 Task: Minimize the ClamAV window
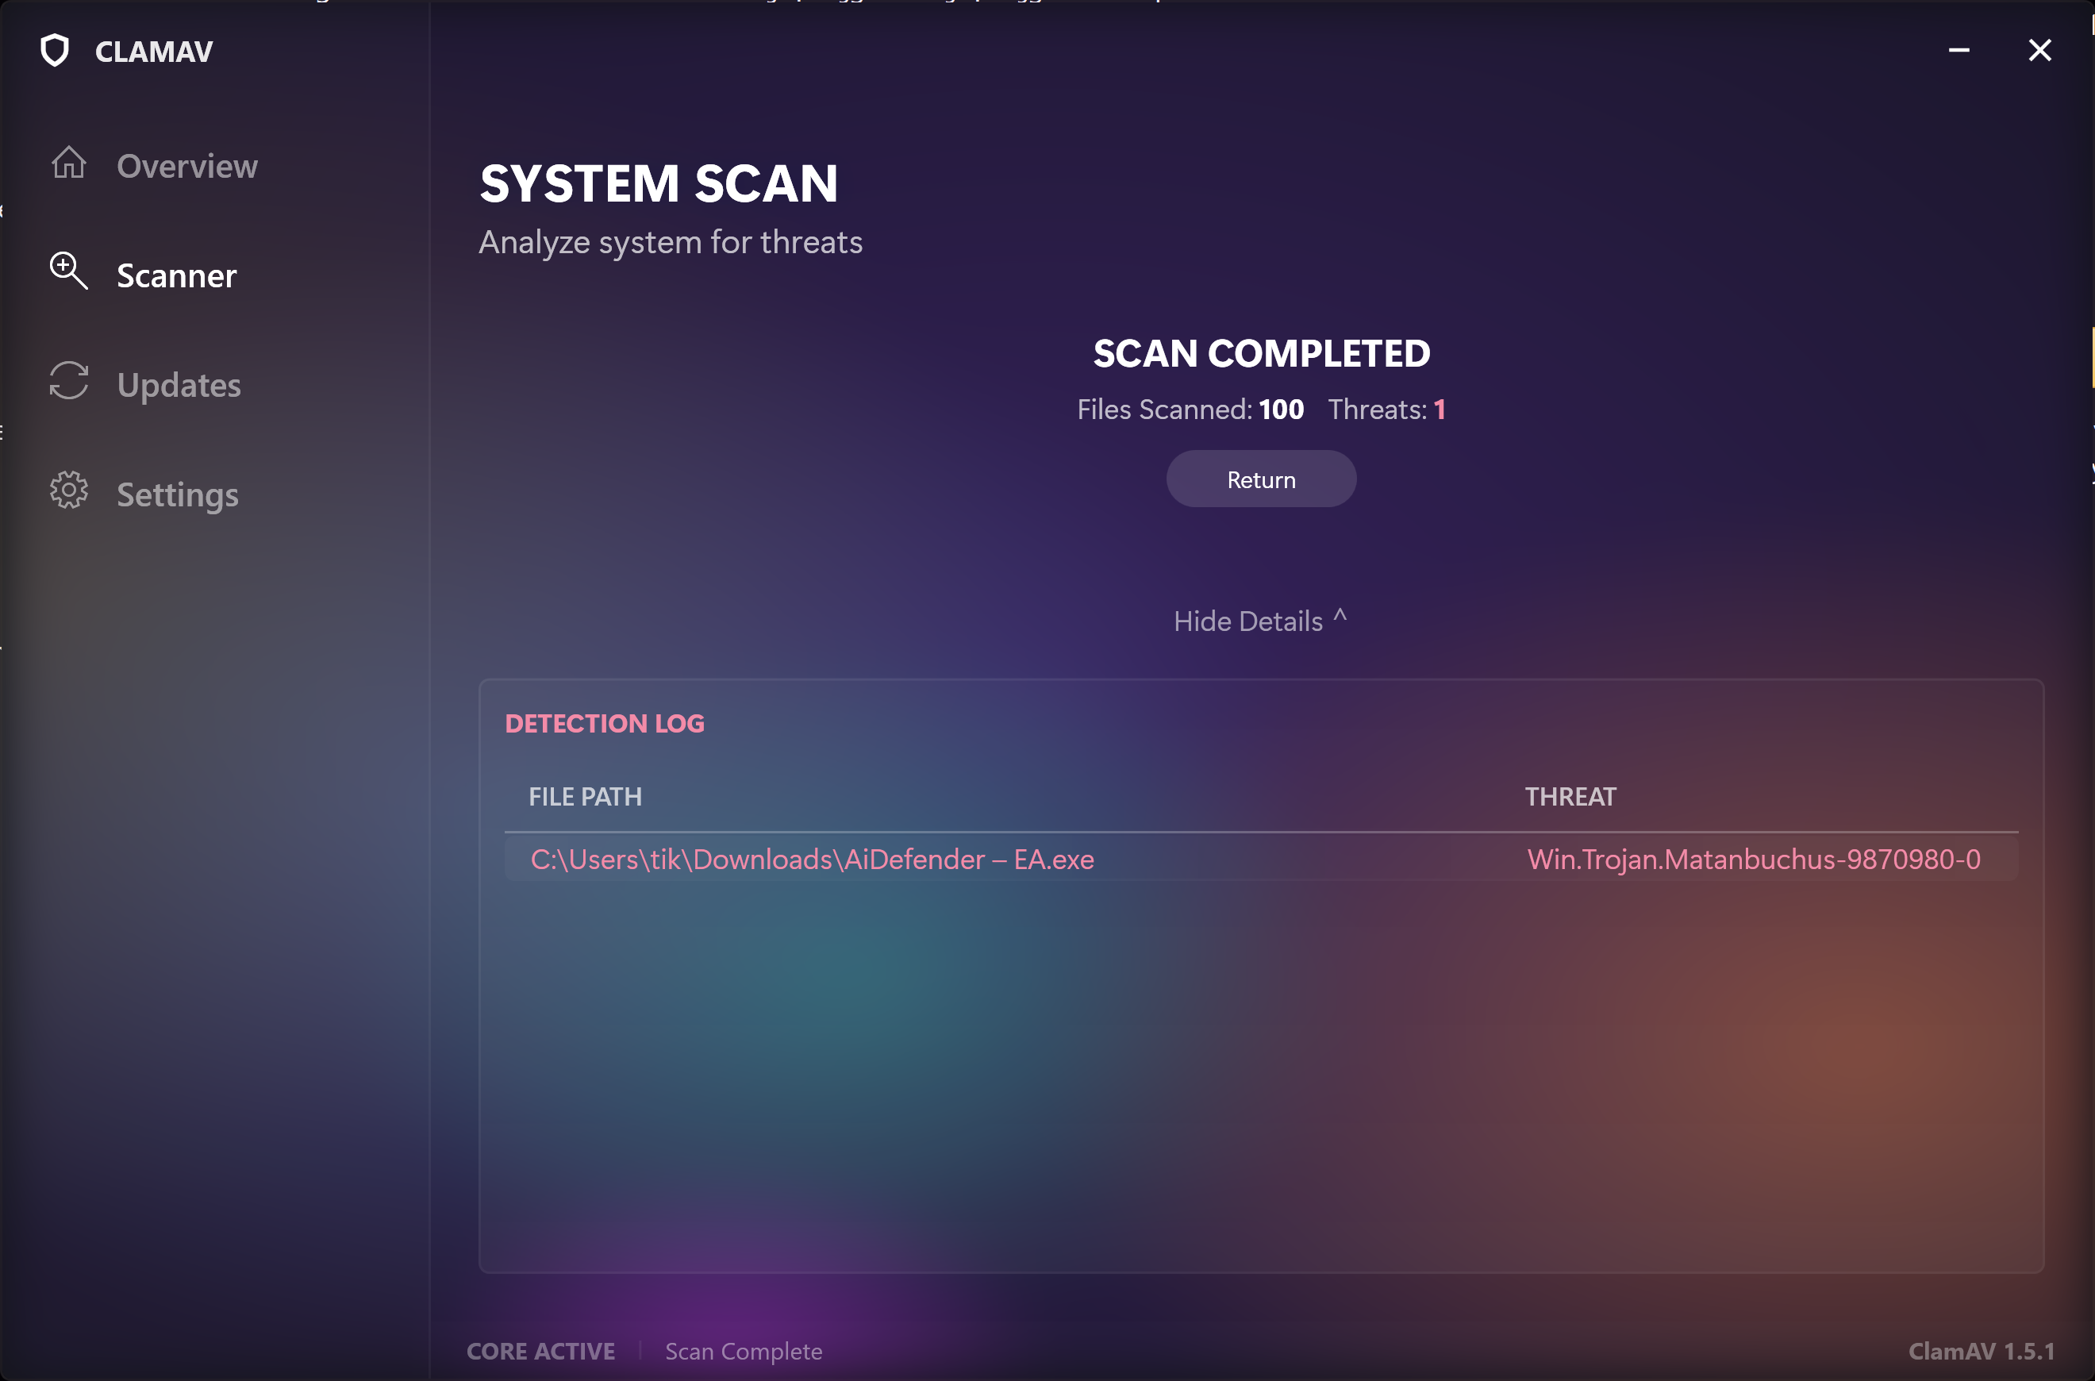pos(1959,50)
